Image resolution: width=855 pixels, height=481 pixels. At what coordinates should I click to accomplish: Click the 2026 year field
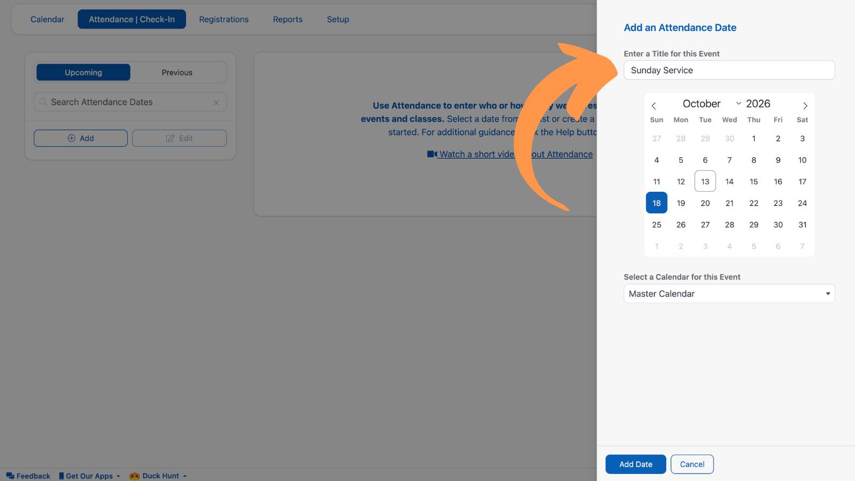click(758, 104)
